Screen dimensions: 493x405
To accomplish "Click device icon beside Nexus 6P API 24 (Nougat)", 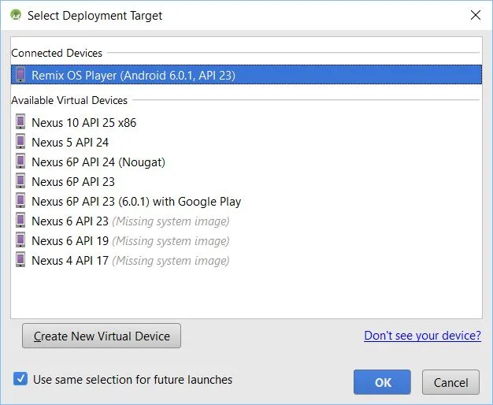I will [20, 162].
